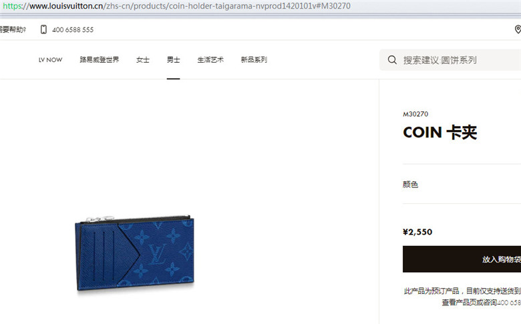The width and height of the screenshot is (521, 324).
Task: Click the phone icon beside 400 6588 555
Action: click(43, 29)
